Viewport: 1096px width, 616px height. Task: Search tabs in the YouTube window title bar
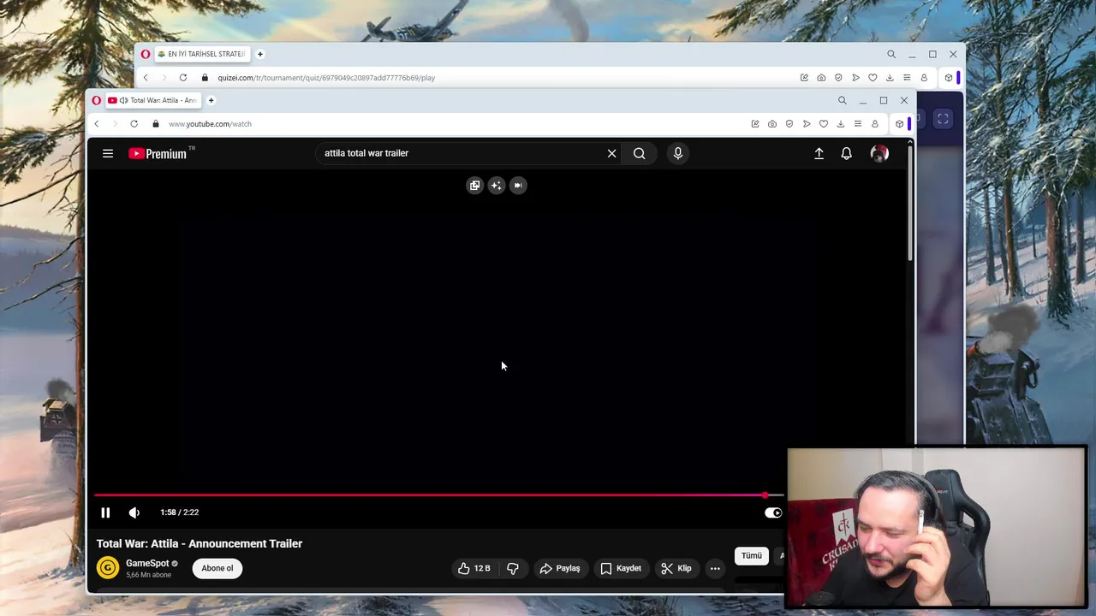click(x=842, y=100)
